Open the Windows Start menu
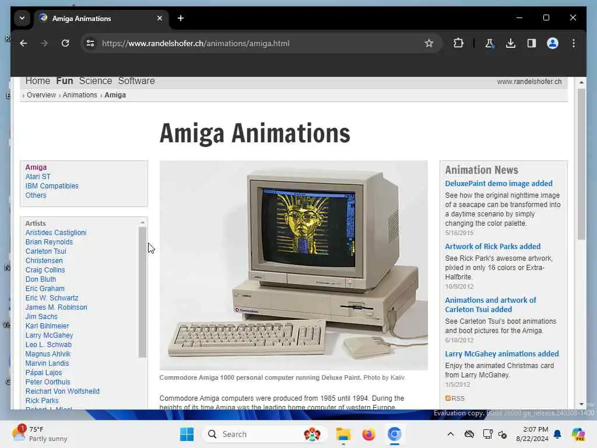Screen dimensions: 597x448 (x=187, y=434)
